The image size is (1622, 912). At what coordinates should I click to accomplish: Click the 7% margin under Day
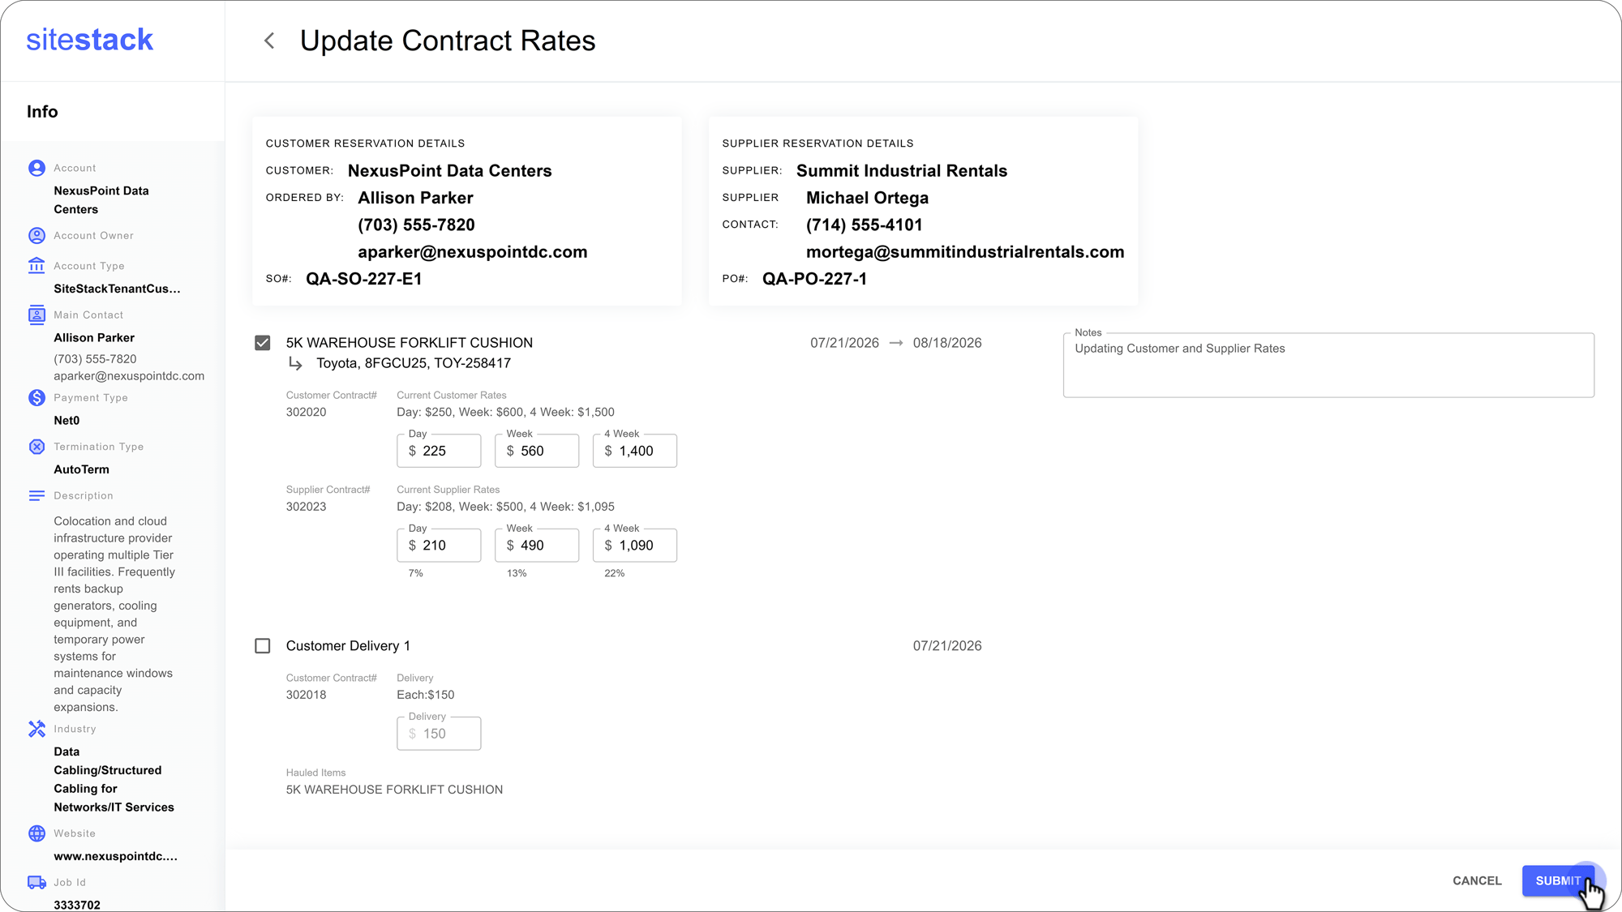(415, 573)
